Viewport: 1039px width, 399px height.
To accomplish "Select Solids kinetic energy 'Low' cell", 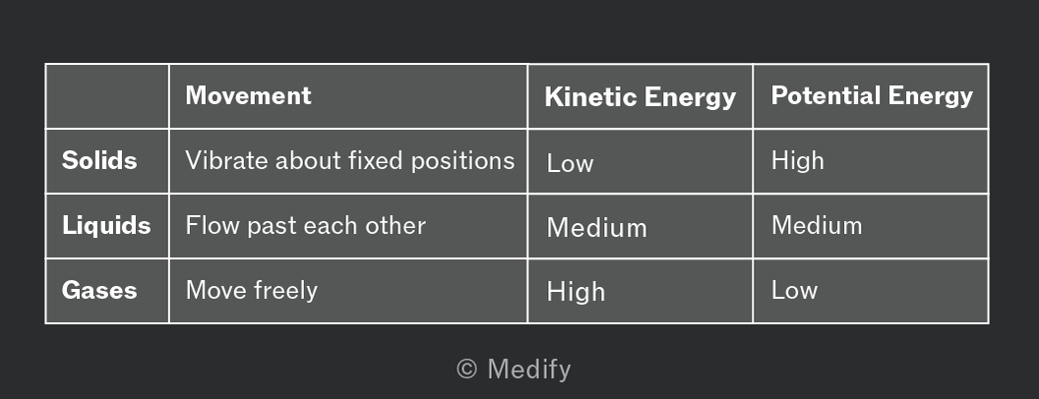I will tap(641, 161).
